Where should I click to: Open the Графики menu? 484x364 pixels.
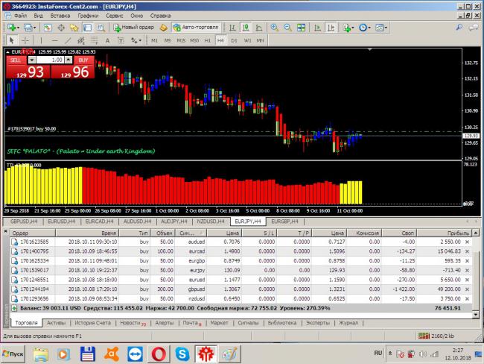[88, 15]
